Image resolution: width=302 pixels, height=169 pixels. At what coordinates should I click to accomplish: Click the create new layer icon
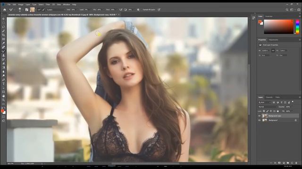click(292, 163)
